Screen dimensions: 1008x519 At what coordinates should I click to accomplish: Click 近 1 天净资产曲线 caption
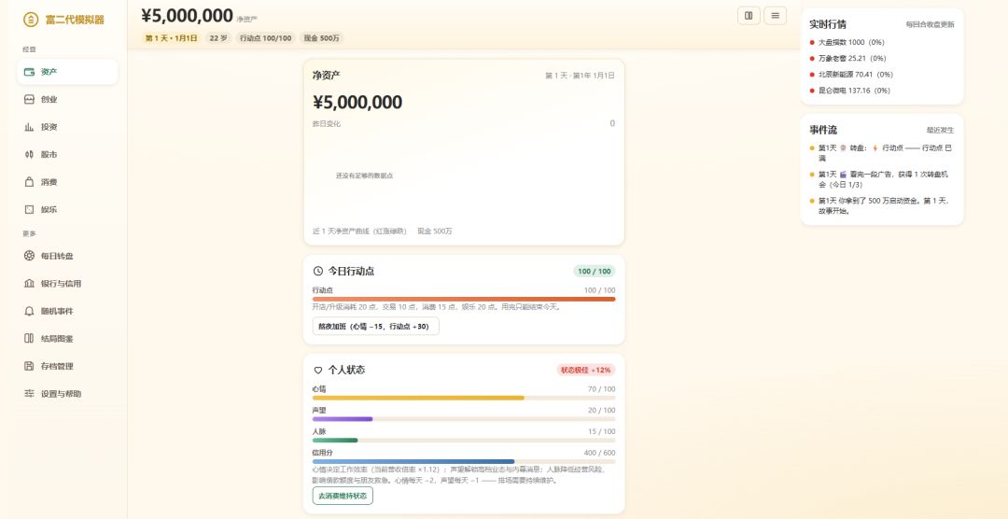359,231
